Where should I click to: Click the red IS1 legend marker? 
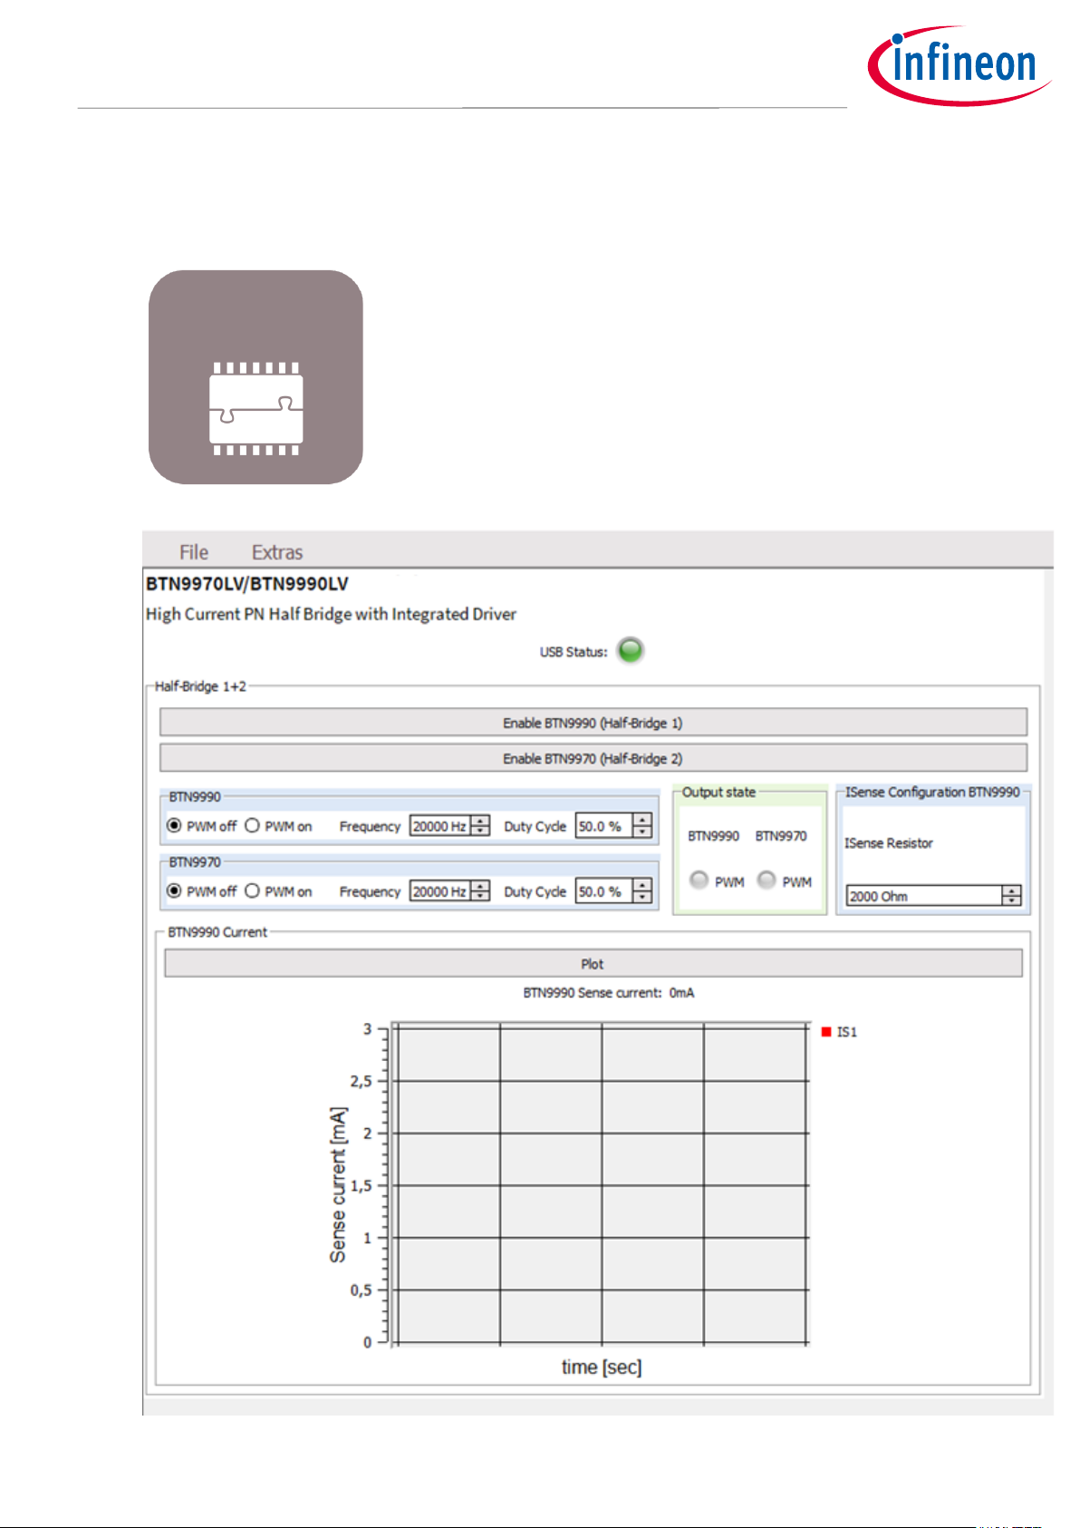[826, 1032]
